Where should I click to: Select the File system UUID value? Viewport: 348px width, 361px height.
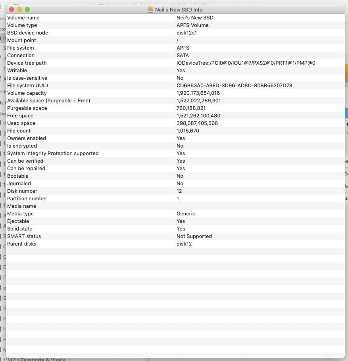coord(234,86)
